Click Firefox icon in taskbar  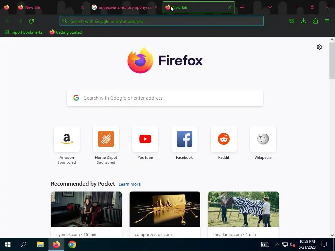pyautogui.click(x=56, y=244)
